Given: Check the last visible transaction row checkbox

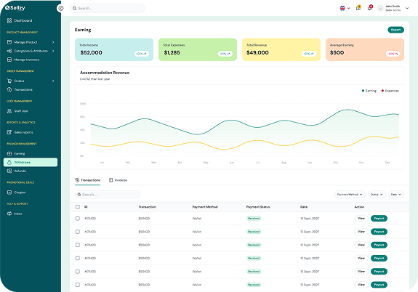Looking at the screenshot, I should click(78, 285).
